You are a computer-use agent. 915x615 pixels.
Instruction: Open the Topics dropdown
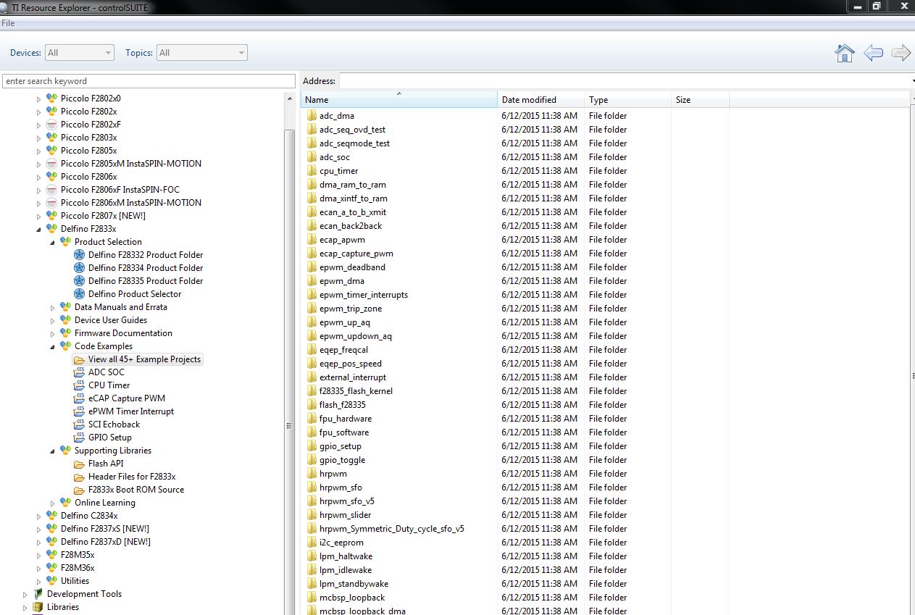[202, 53]
